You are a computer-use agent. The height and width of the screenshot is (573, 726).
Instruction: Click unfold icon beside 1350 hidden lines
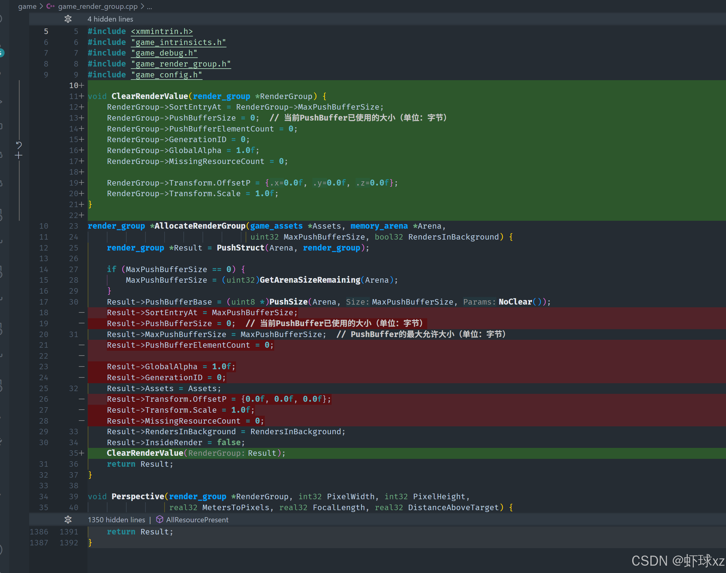68,520
